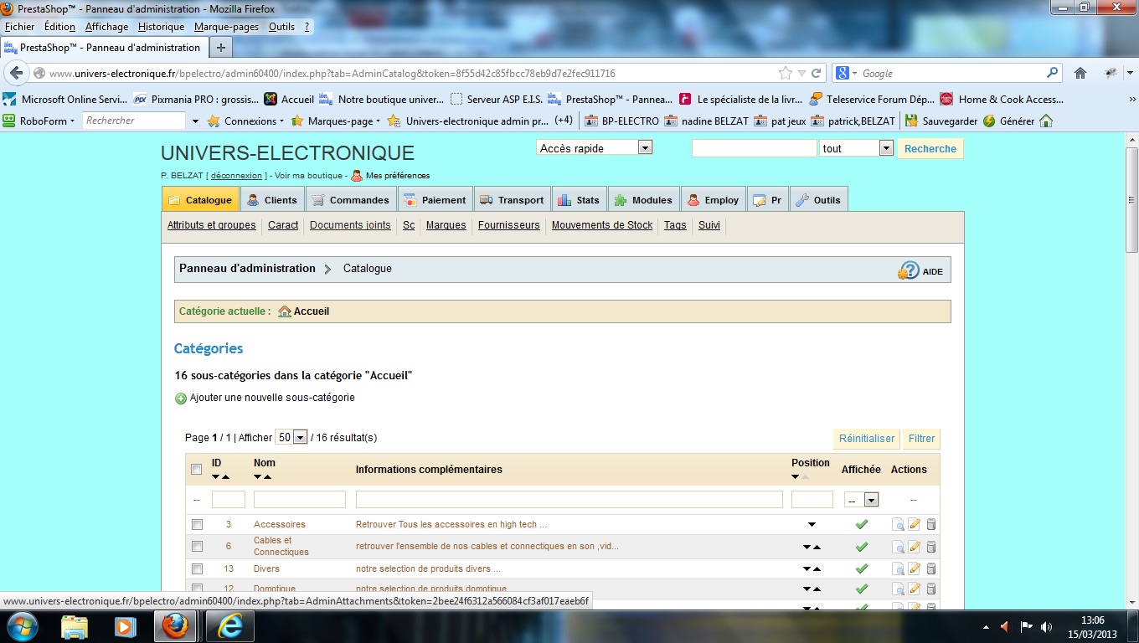This screenshot has height=643, width=1139.
Task: Click the view icon for Cables et Connectiques
Action: [x=898, y=547]
